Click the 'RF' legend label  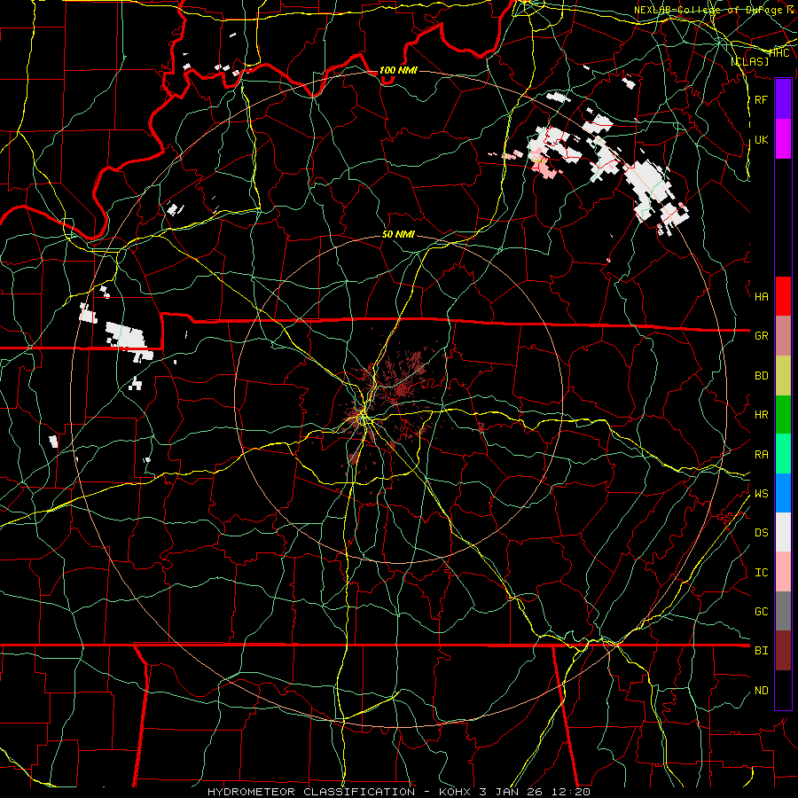761,99
